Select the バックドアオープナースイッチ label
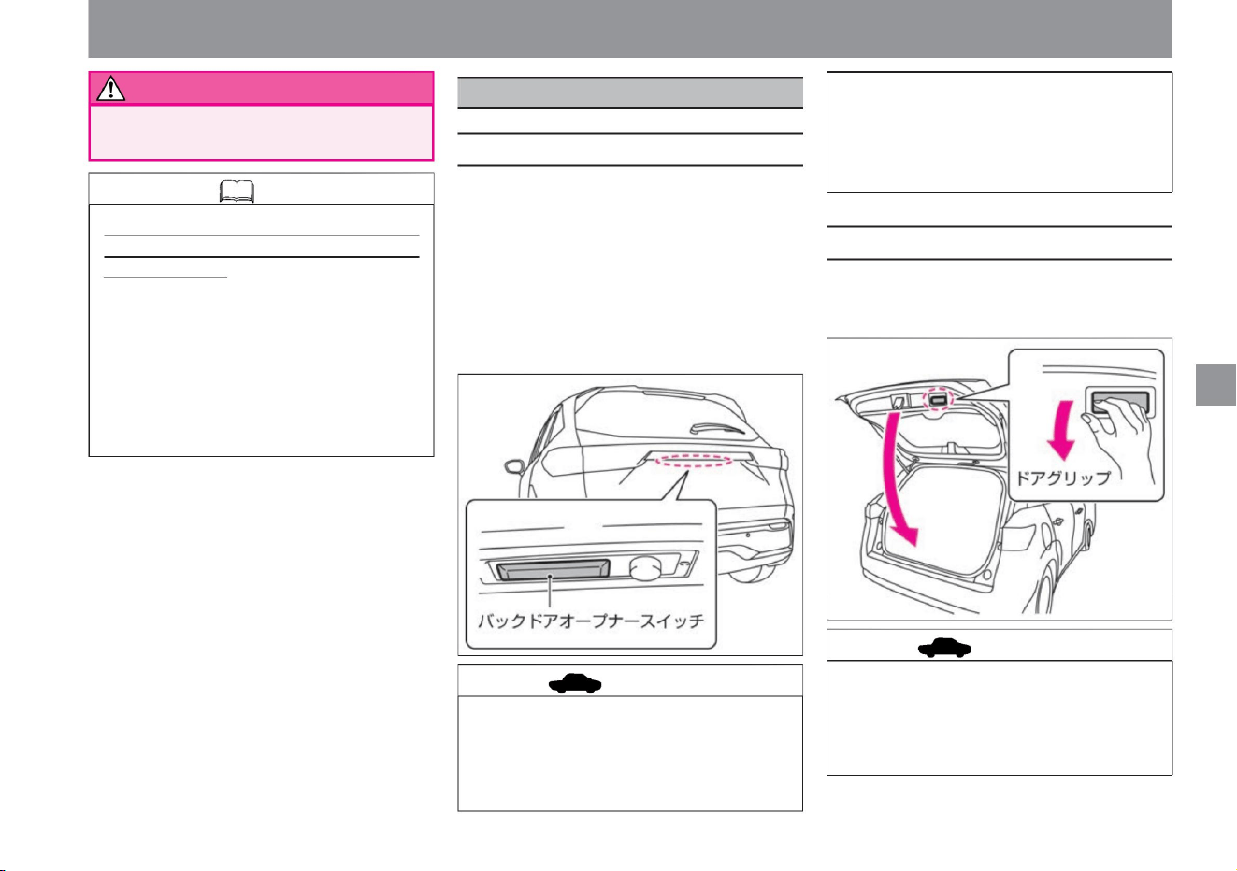 [590, 620]
